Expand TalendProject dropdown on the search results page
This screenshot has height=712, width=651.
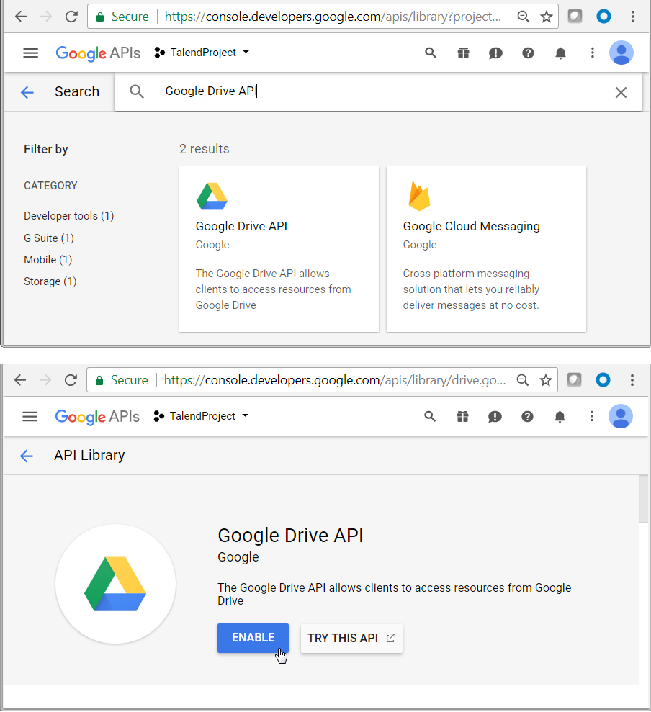coord(202,53)
